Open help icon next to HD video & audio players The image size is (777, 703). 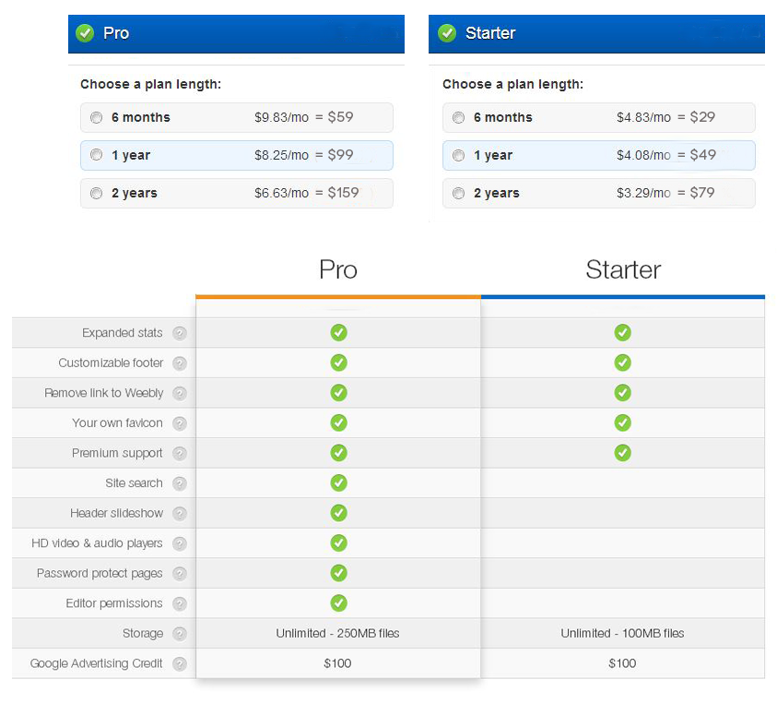[x=180, y=543]
